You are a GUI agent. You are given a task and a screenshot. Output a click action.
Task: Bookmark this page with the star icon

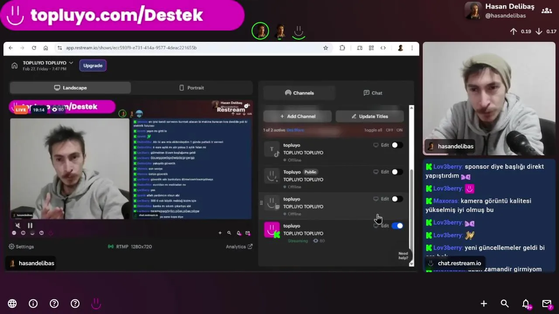pos(325,48)
